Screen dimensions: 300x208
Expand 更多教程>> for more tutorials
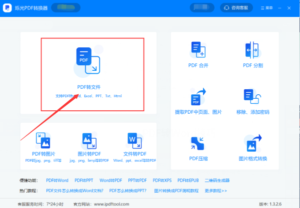tap(216, 191)
